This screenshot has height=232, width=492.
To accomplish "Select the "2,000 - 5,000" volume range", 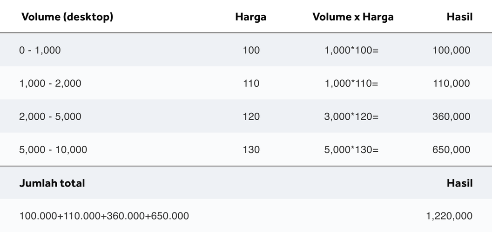I will pos(50,116).
